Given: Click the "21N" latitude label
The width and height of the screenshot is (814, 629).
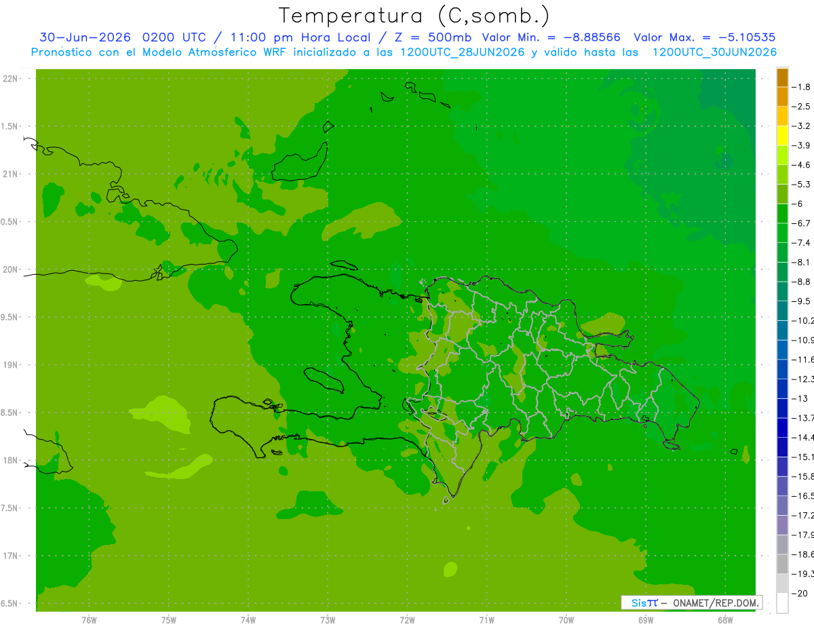Looking at the screenshot, I should pos(9,174).
